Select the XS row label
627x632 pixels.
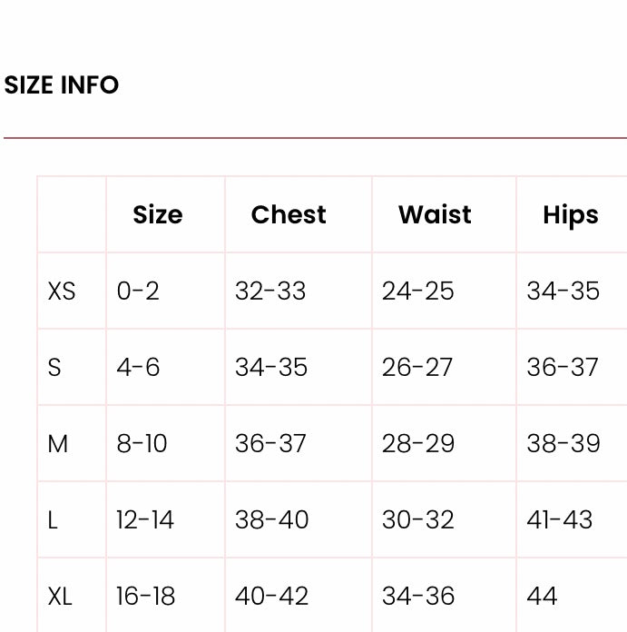click(62, 291)
